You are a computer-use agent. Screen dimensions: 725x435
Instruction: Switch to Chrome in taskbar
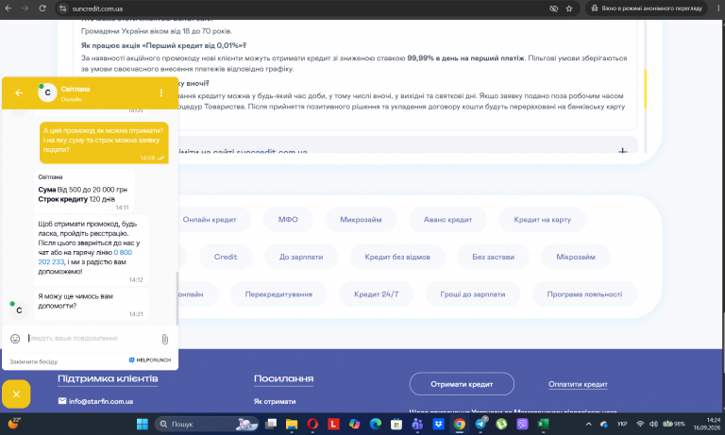coord(459,424)
